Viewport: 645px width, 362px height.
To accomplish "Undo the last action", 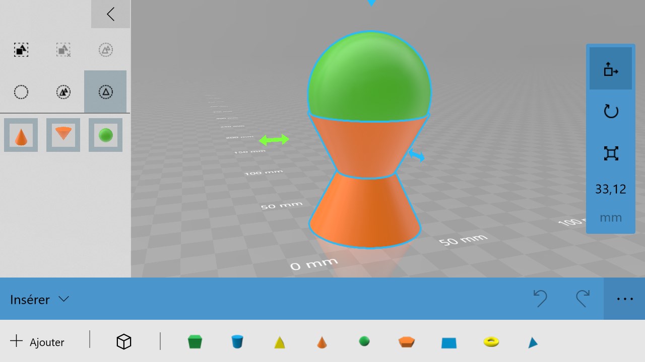I will pyautogui.click(x=540, y=299).
